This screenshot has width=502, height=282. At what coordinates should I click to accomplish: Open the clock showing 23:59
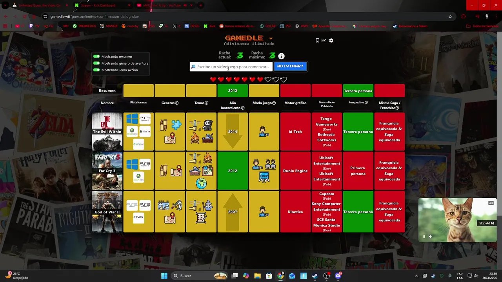click(490, 276)
